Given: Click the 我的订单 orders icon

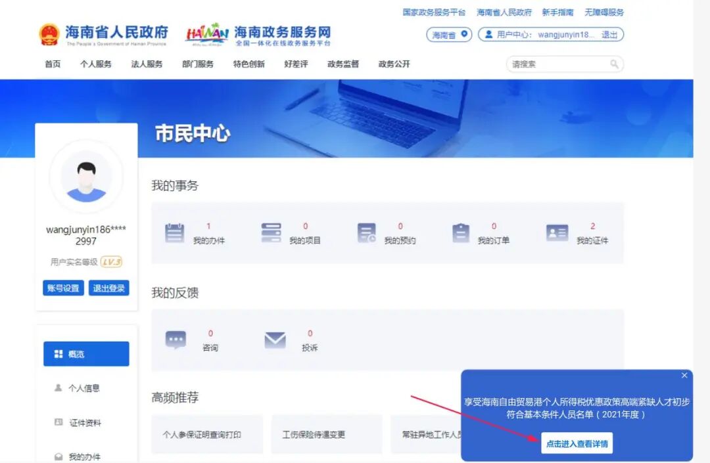Looking at the screenshot, I should click(460, 232).
